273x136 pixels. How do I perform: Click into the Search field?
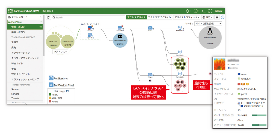pyautogui.click(x=88, y=17)
